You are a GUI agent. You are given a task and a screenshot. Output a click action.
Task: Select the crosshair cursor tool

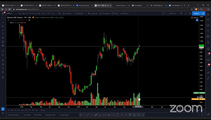tap(3, 18)
